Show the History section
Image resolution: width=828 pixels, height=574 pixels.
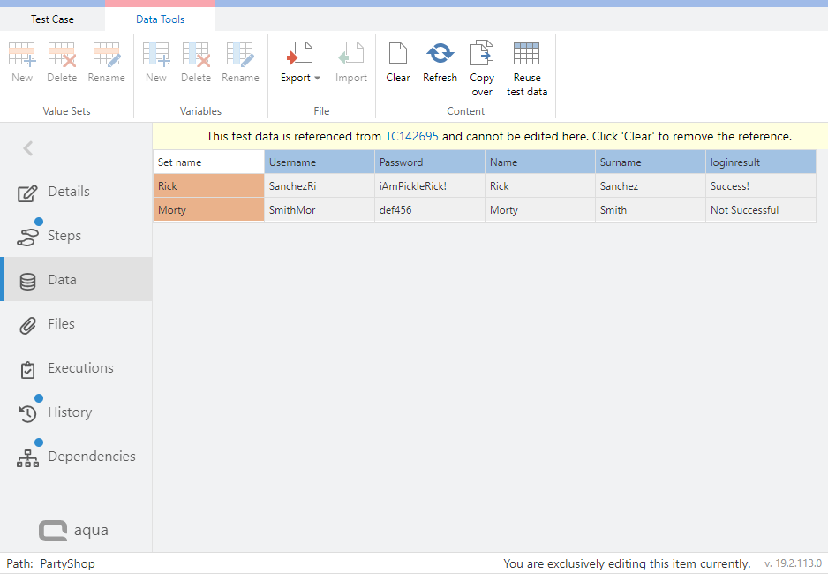tap(69, 412)
